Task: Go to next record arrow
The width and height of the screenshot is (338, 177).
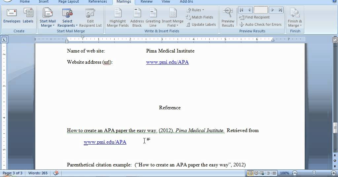Action: pos(272,10)
